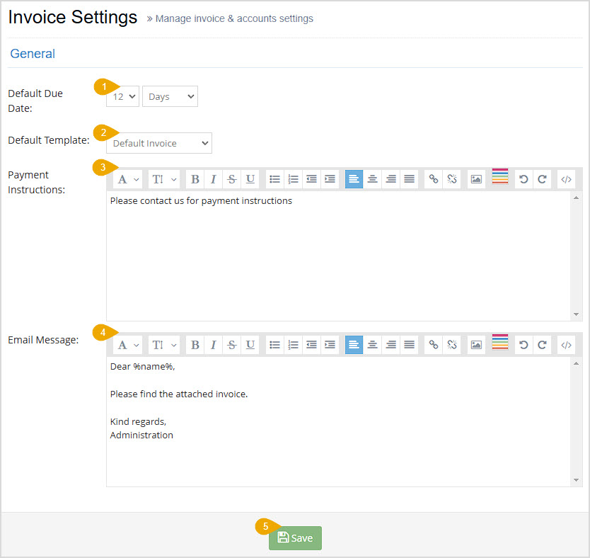This screenshot has width=590, height=558.
Task: Toggle justify alignment in Email Message editor
Action: tap(409, 344)
